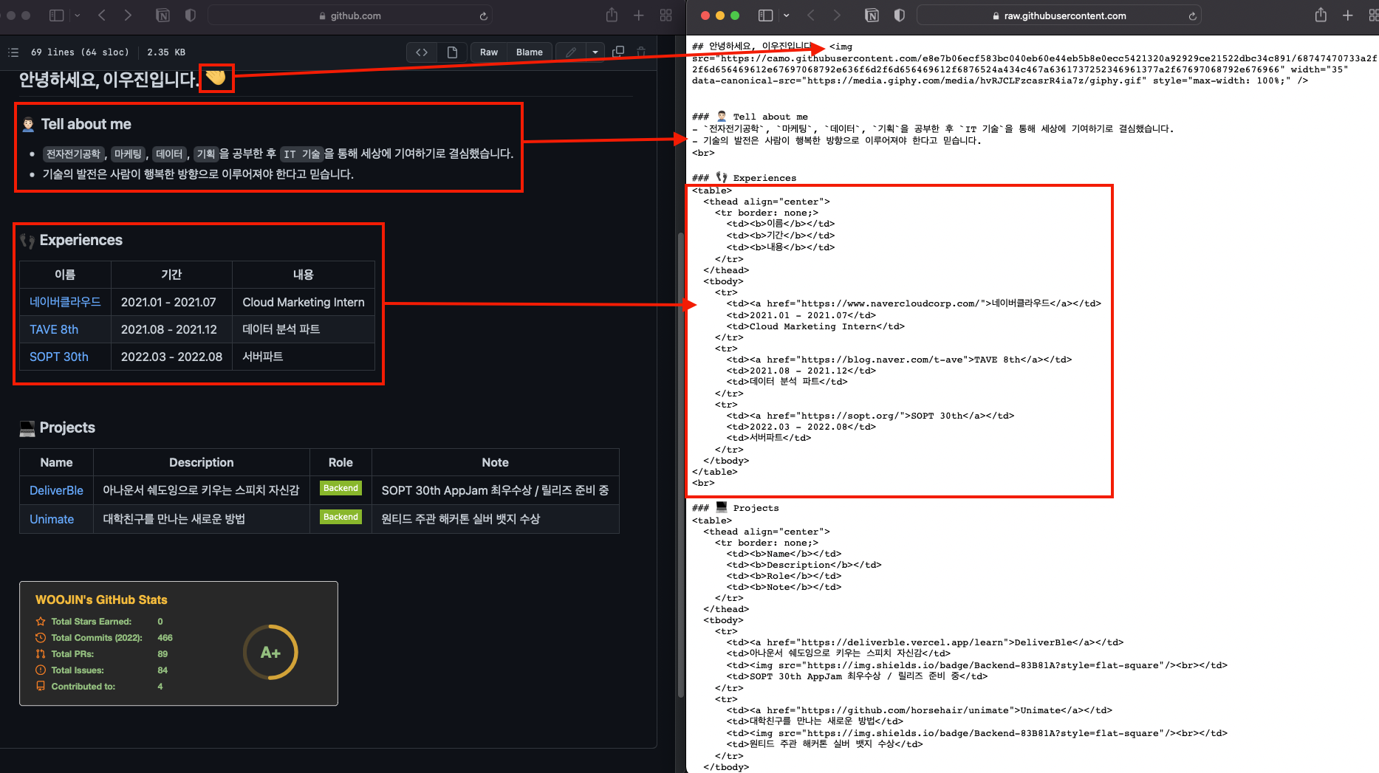Reload the raw.githubusercontent.com page
Viewport: 1379px width, 773px height.
coord(1192,16)
